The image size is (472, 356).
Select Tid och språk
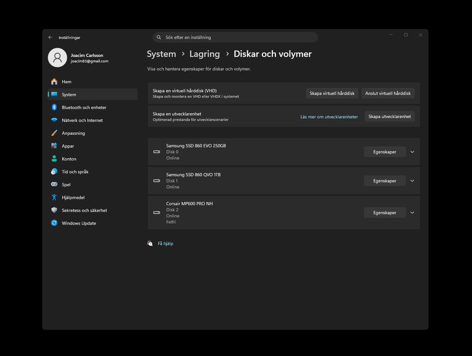tap(93, 172)
